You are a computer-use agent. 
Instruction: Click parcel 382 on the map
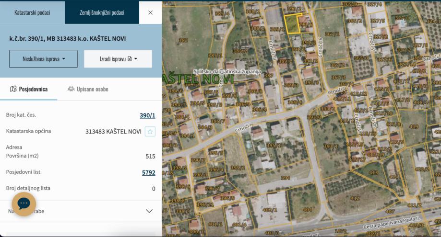click(183, 40)
